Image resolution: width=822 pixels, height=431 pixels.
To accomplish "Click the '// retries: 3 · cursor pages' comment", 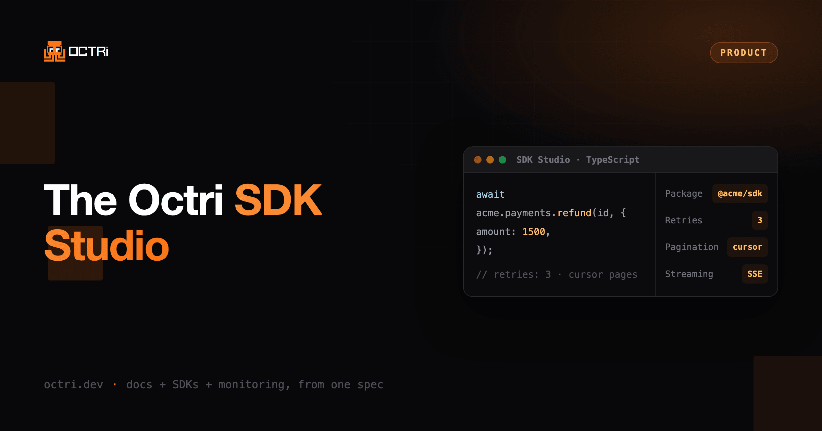I will [x=557, y=275].
